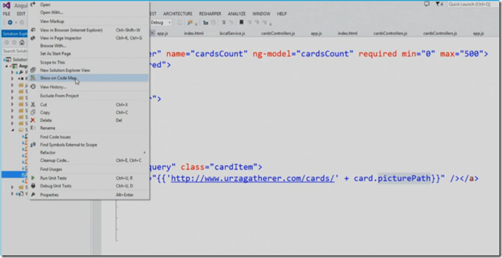The image size is (502, 258).
Task: Click the highlighted picturePath text in code
Action: click(x=404, y=179)
